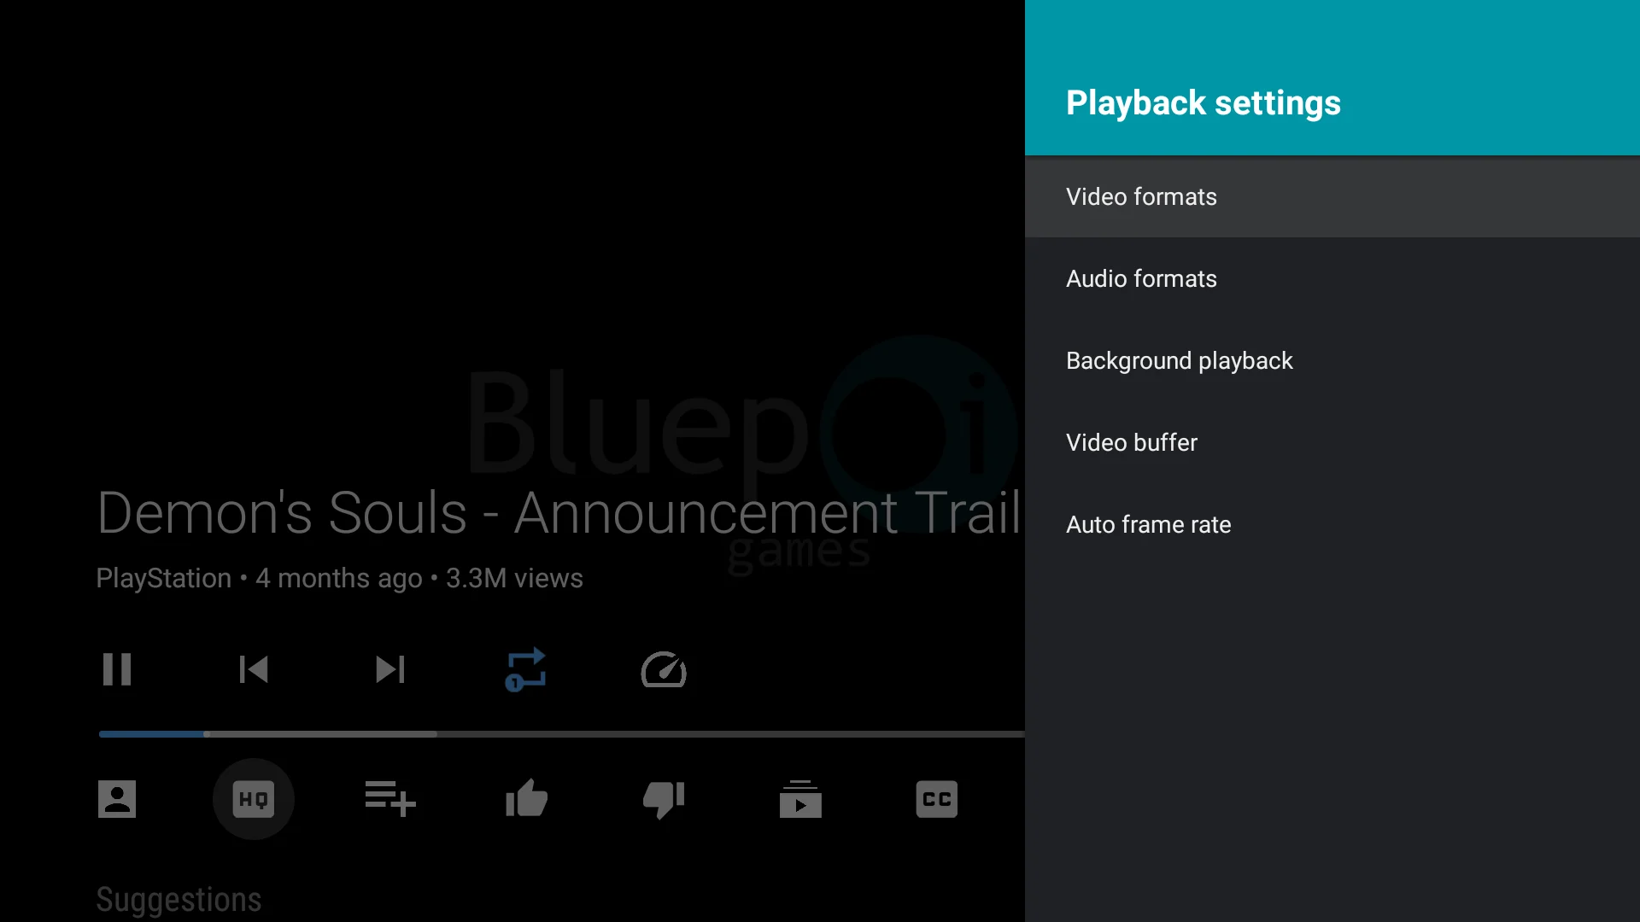1640x922 pixels.
Task: Open Video buffer settings
Action: (x=1332, y=442)
